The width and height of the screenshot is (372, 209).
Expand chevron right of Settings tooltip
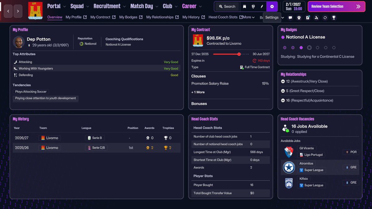pyautogui.click(x=283, y=18)
